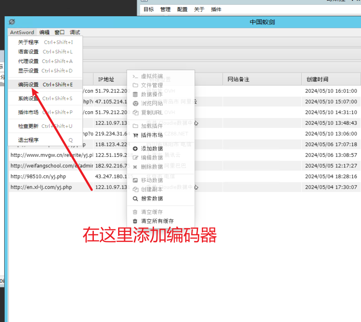The height and width of the screenshot is (322, 361).
Task: Click the AntSword eye logo in title bar
Action: [12, 22]
